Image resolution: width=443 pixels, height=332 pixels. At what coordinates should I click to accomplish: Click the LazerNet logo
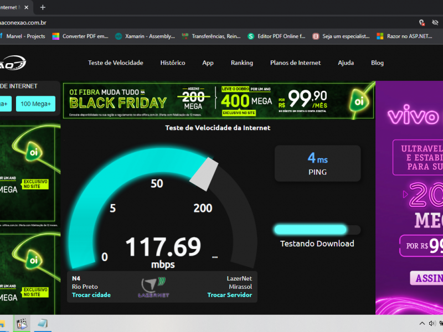tap(153, 287)
